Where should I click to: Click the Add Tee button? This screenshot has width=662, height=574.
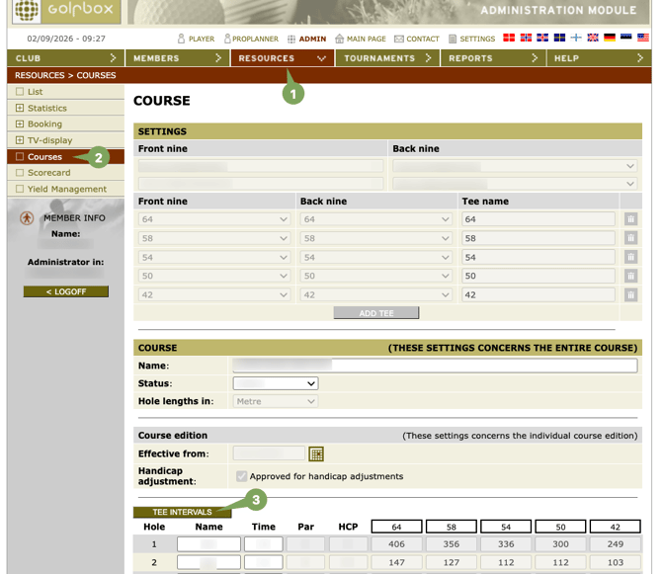point(376,313)
